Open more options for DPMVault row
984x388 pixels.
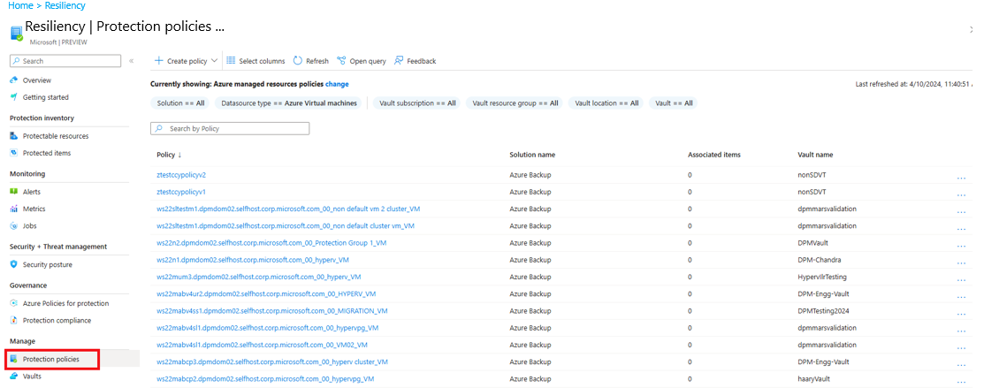[x=961, y=246]
